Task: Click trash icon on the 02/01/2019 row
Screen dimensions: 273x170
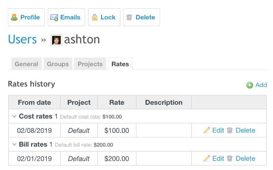Action: coord(230,158)
